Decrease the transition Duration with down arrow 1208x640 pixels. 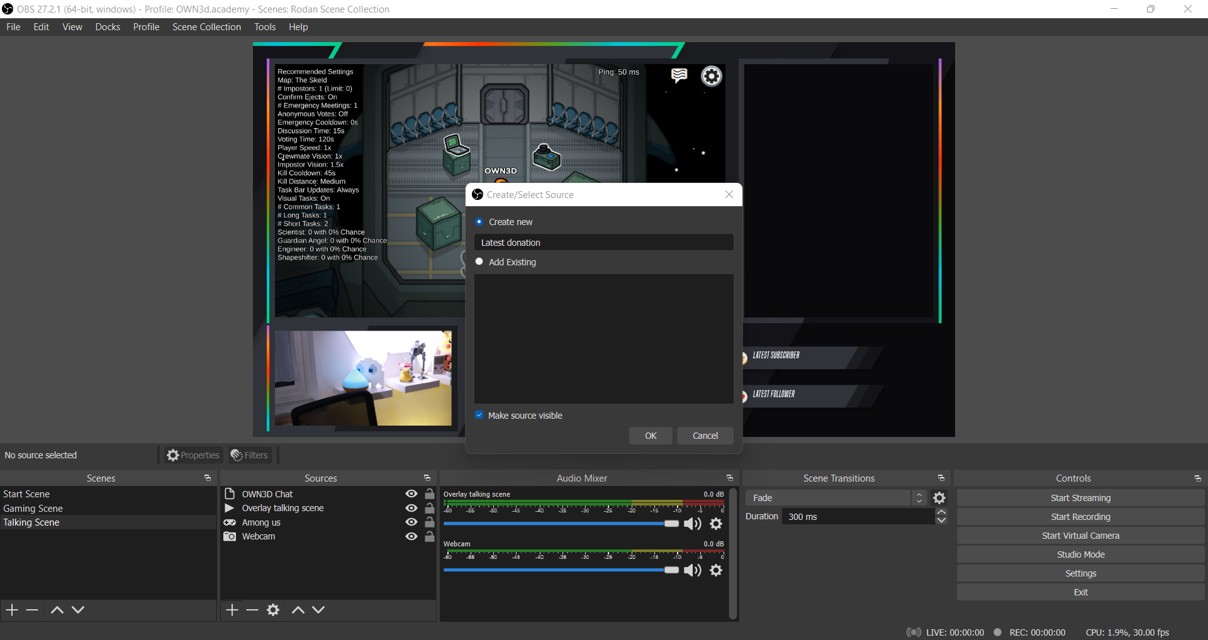point(941,521)
